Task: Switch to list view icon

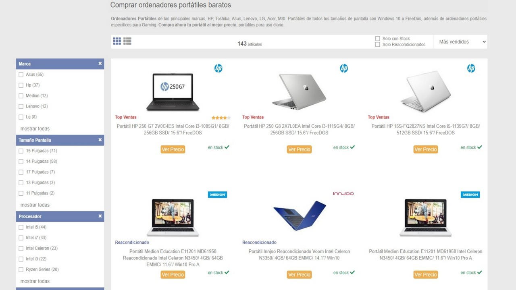Action: [x=127, y=41]
